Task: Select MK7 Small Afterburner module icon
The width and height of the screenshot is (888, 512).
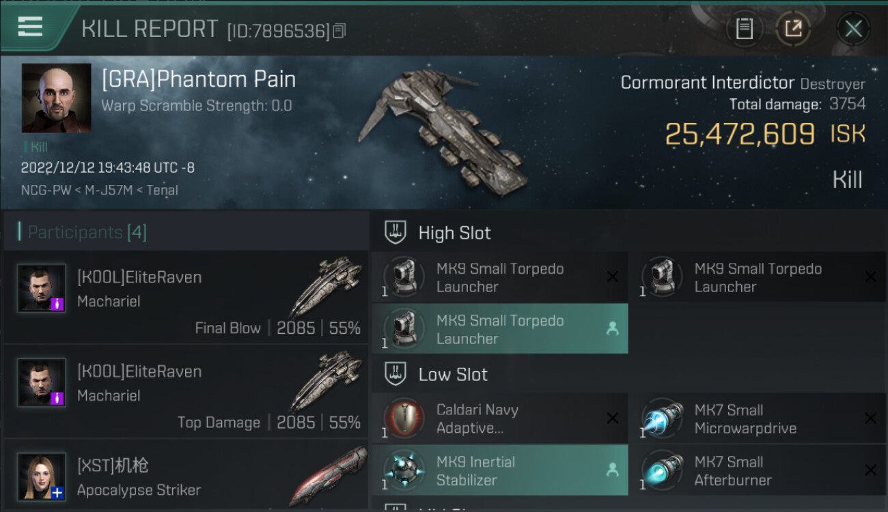Action: [662, 470]
